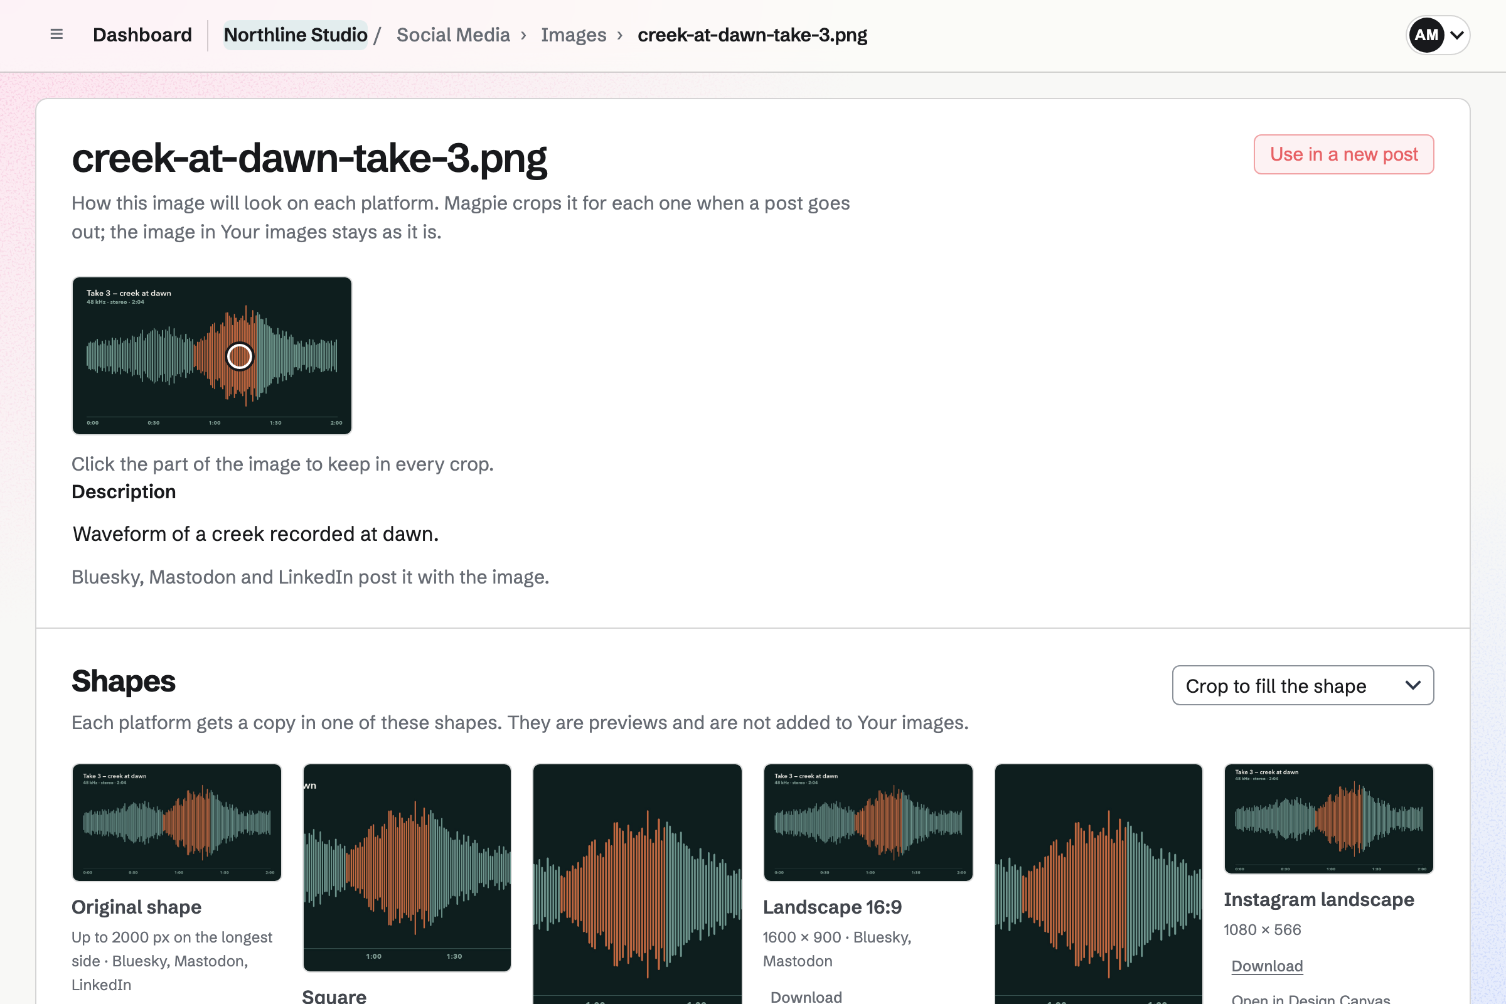
Task: Open the Northline Studio workspace
Action: click(295, 35)
